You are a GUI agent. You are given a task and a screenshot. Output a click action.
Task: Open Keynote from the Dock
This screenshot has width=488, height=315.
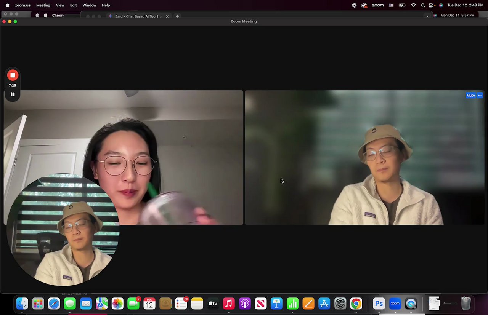pos(276,304)
